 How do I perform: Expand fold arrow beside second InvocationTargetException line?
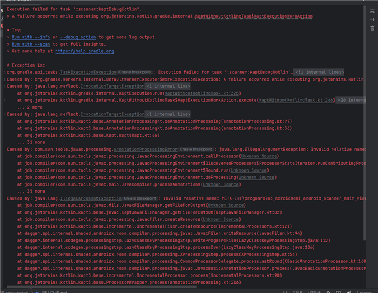5,114
